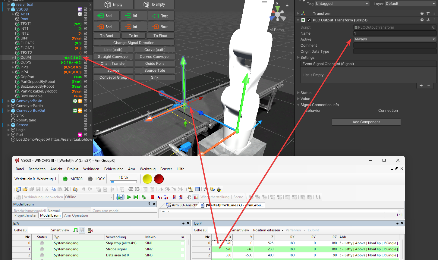Click the yellow round indicator button
The image size is (438, 260).
[147, 179]
